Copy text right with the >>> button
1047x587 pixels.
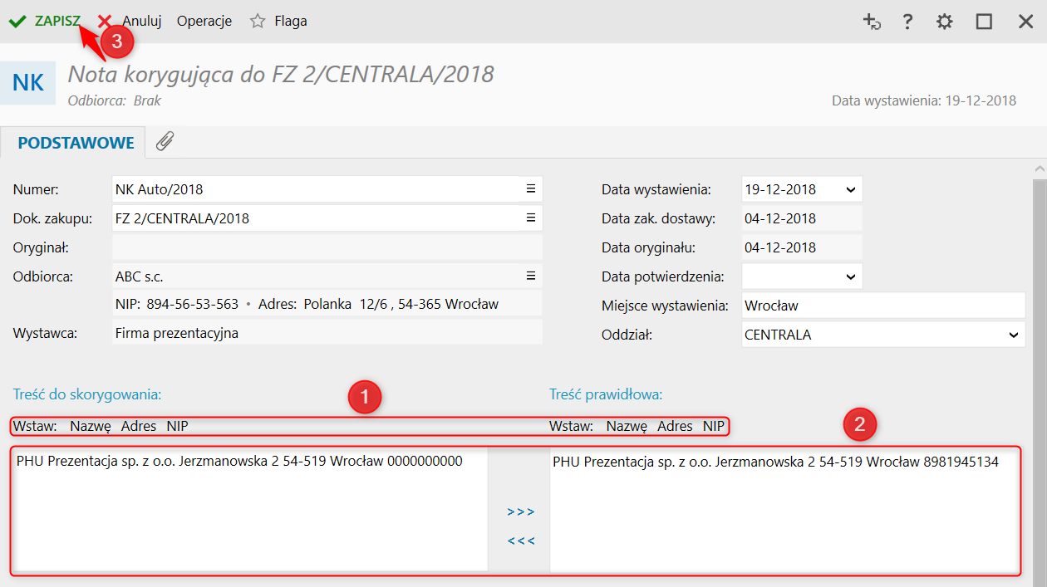521,511
